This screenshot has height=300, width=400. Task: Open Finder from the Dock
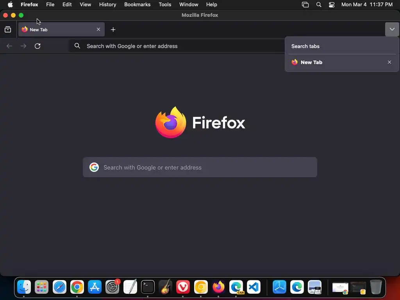pos(24,287)
